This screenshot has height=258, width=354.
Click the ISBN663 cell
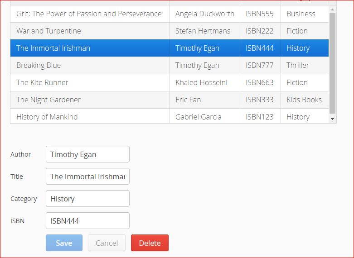[x=260, y=82]
